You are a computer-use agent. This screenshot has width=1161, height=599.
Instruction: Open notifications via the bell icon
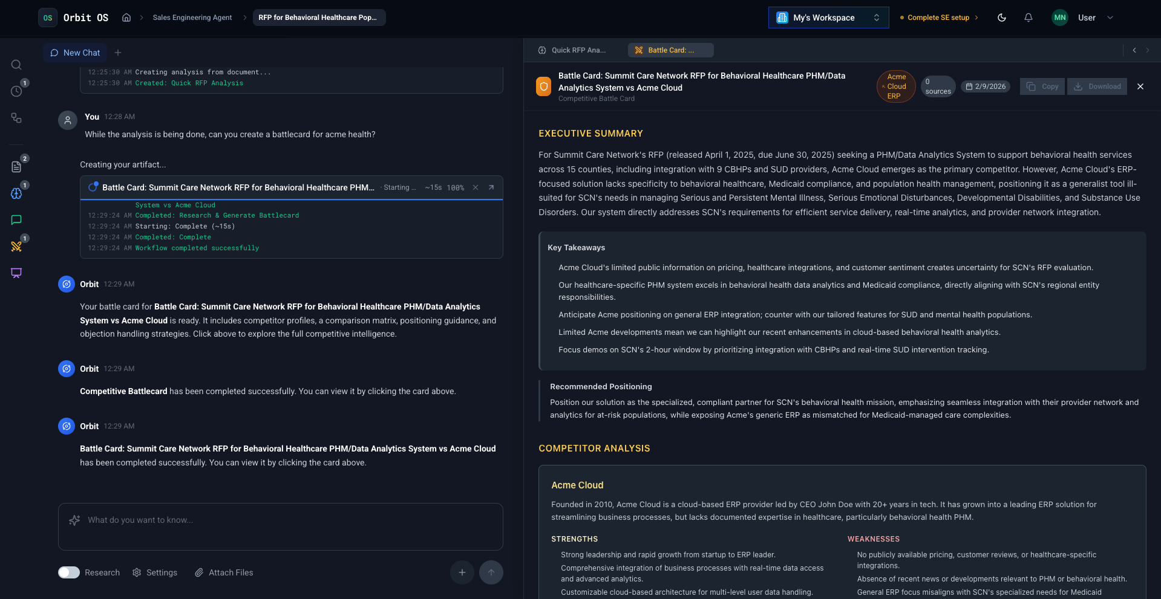click(x=1028, y=18)
